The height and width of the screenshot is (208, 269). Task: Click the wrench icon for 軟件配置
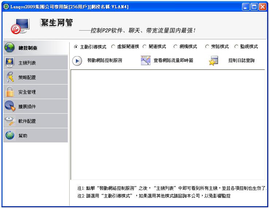10,121
